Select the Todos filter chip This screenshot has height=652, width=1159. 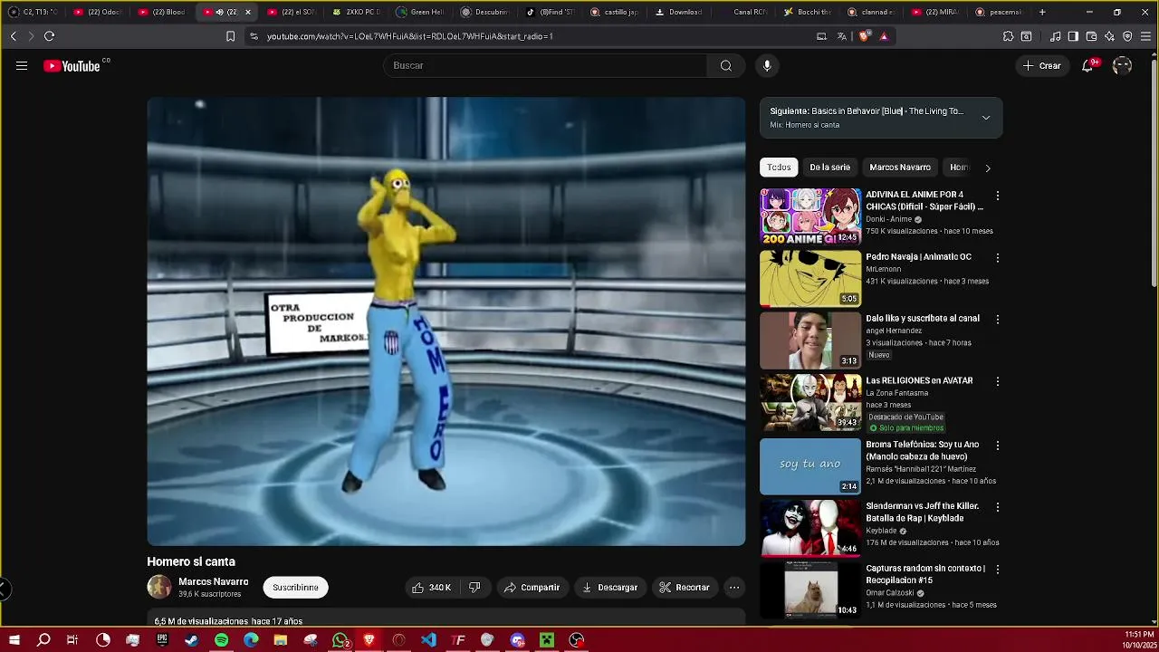779,168
